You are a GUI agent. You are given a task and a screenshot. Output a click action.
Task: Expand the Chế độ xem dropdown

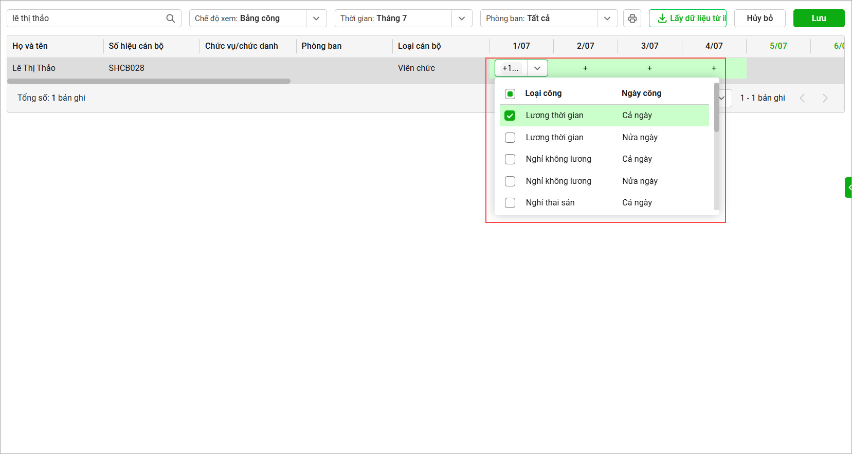(316, 18)
